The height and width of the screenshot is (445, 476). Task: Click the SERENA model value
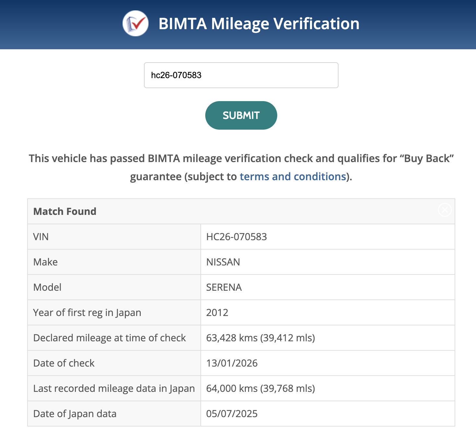click(x=224, y=287)
